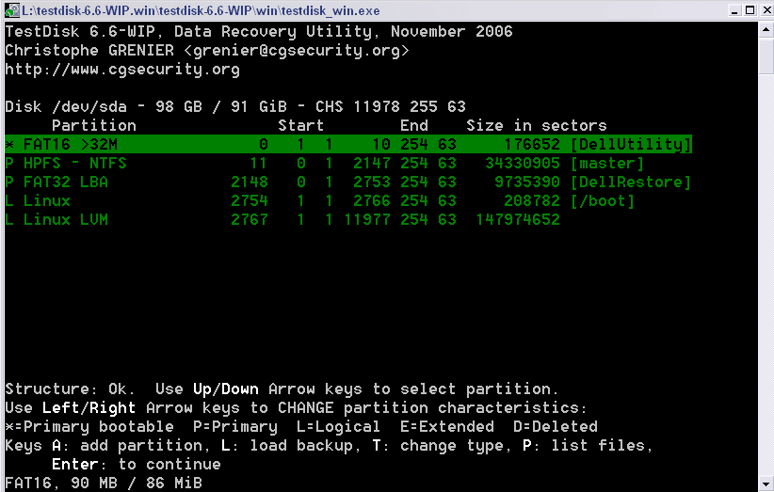The width and height of the screenshot is (774, 492).
Task: Click the 'Structure: Ok.' status text
Action: pos(70,389)
